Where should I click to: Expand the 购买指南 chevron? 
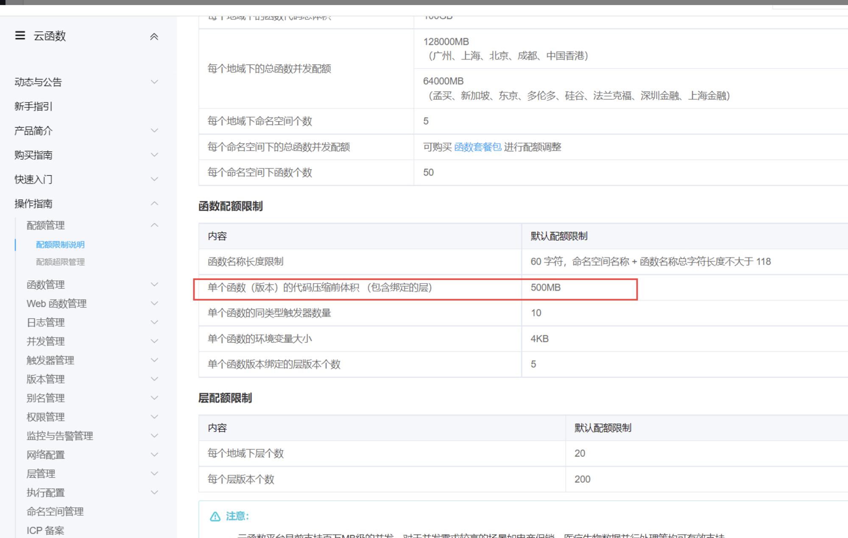[x=154, y=155]
